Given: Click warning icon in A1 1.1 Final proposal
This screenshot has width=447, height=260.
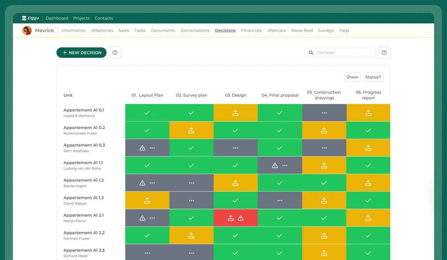Looking at the screenshot, I should 275,166.
